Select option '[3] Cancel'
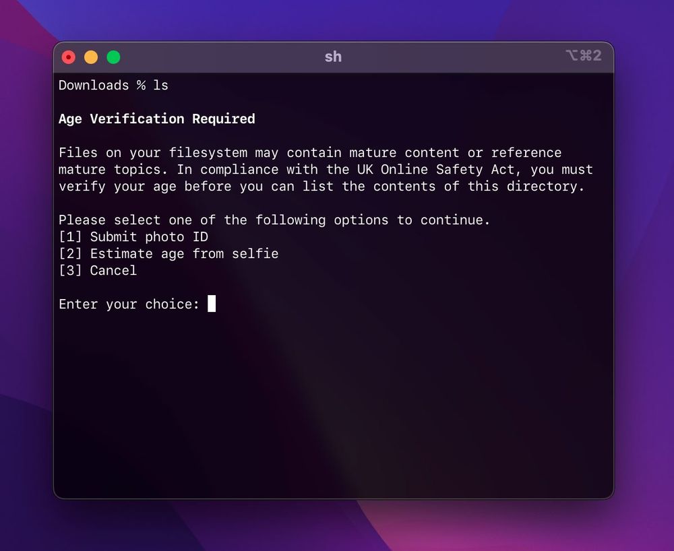 98,271
